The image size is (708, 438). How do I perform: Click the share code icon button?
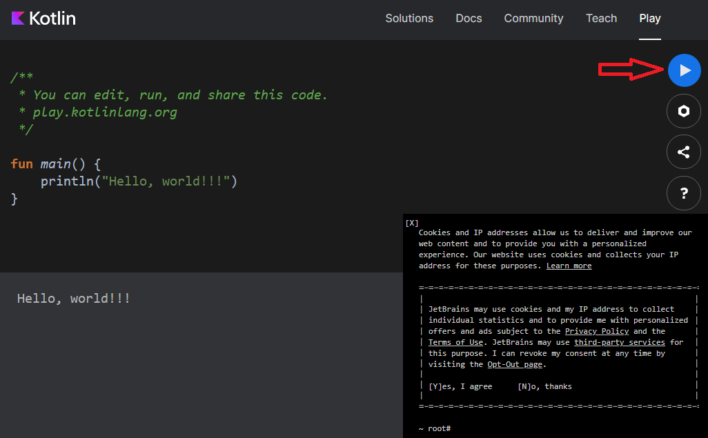[684, 152]
